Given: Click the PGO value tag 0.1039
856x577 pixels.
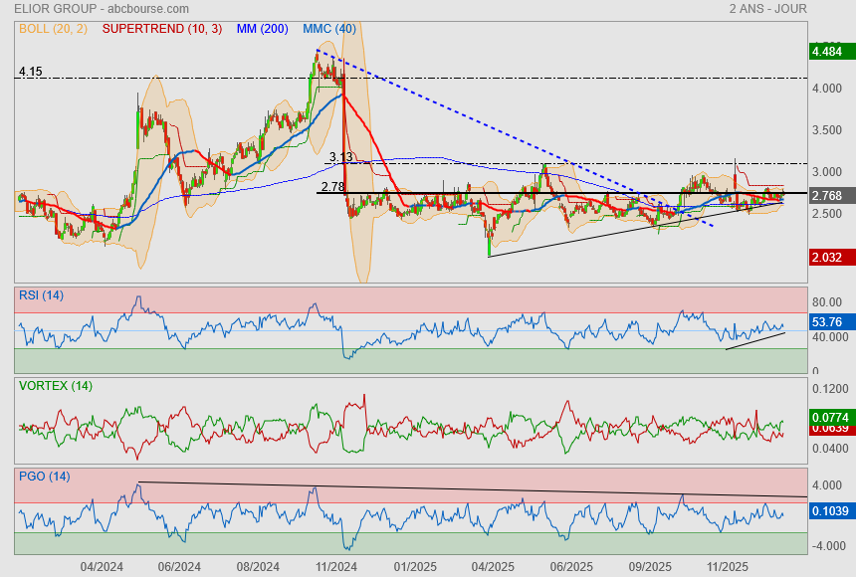Looking at the screenshot, I should pyautogui.click(x=827, y=511).
